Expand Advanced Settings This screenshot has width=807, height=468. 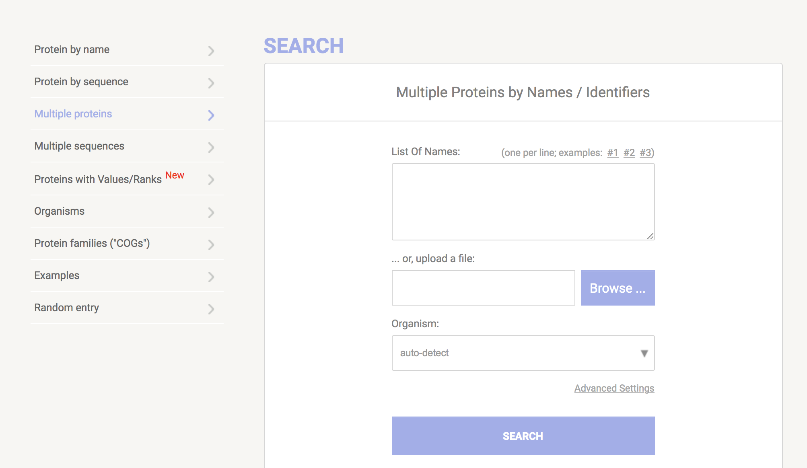tap(614, 388)
